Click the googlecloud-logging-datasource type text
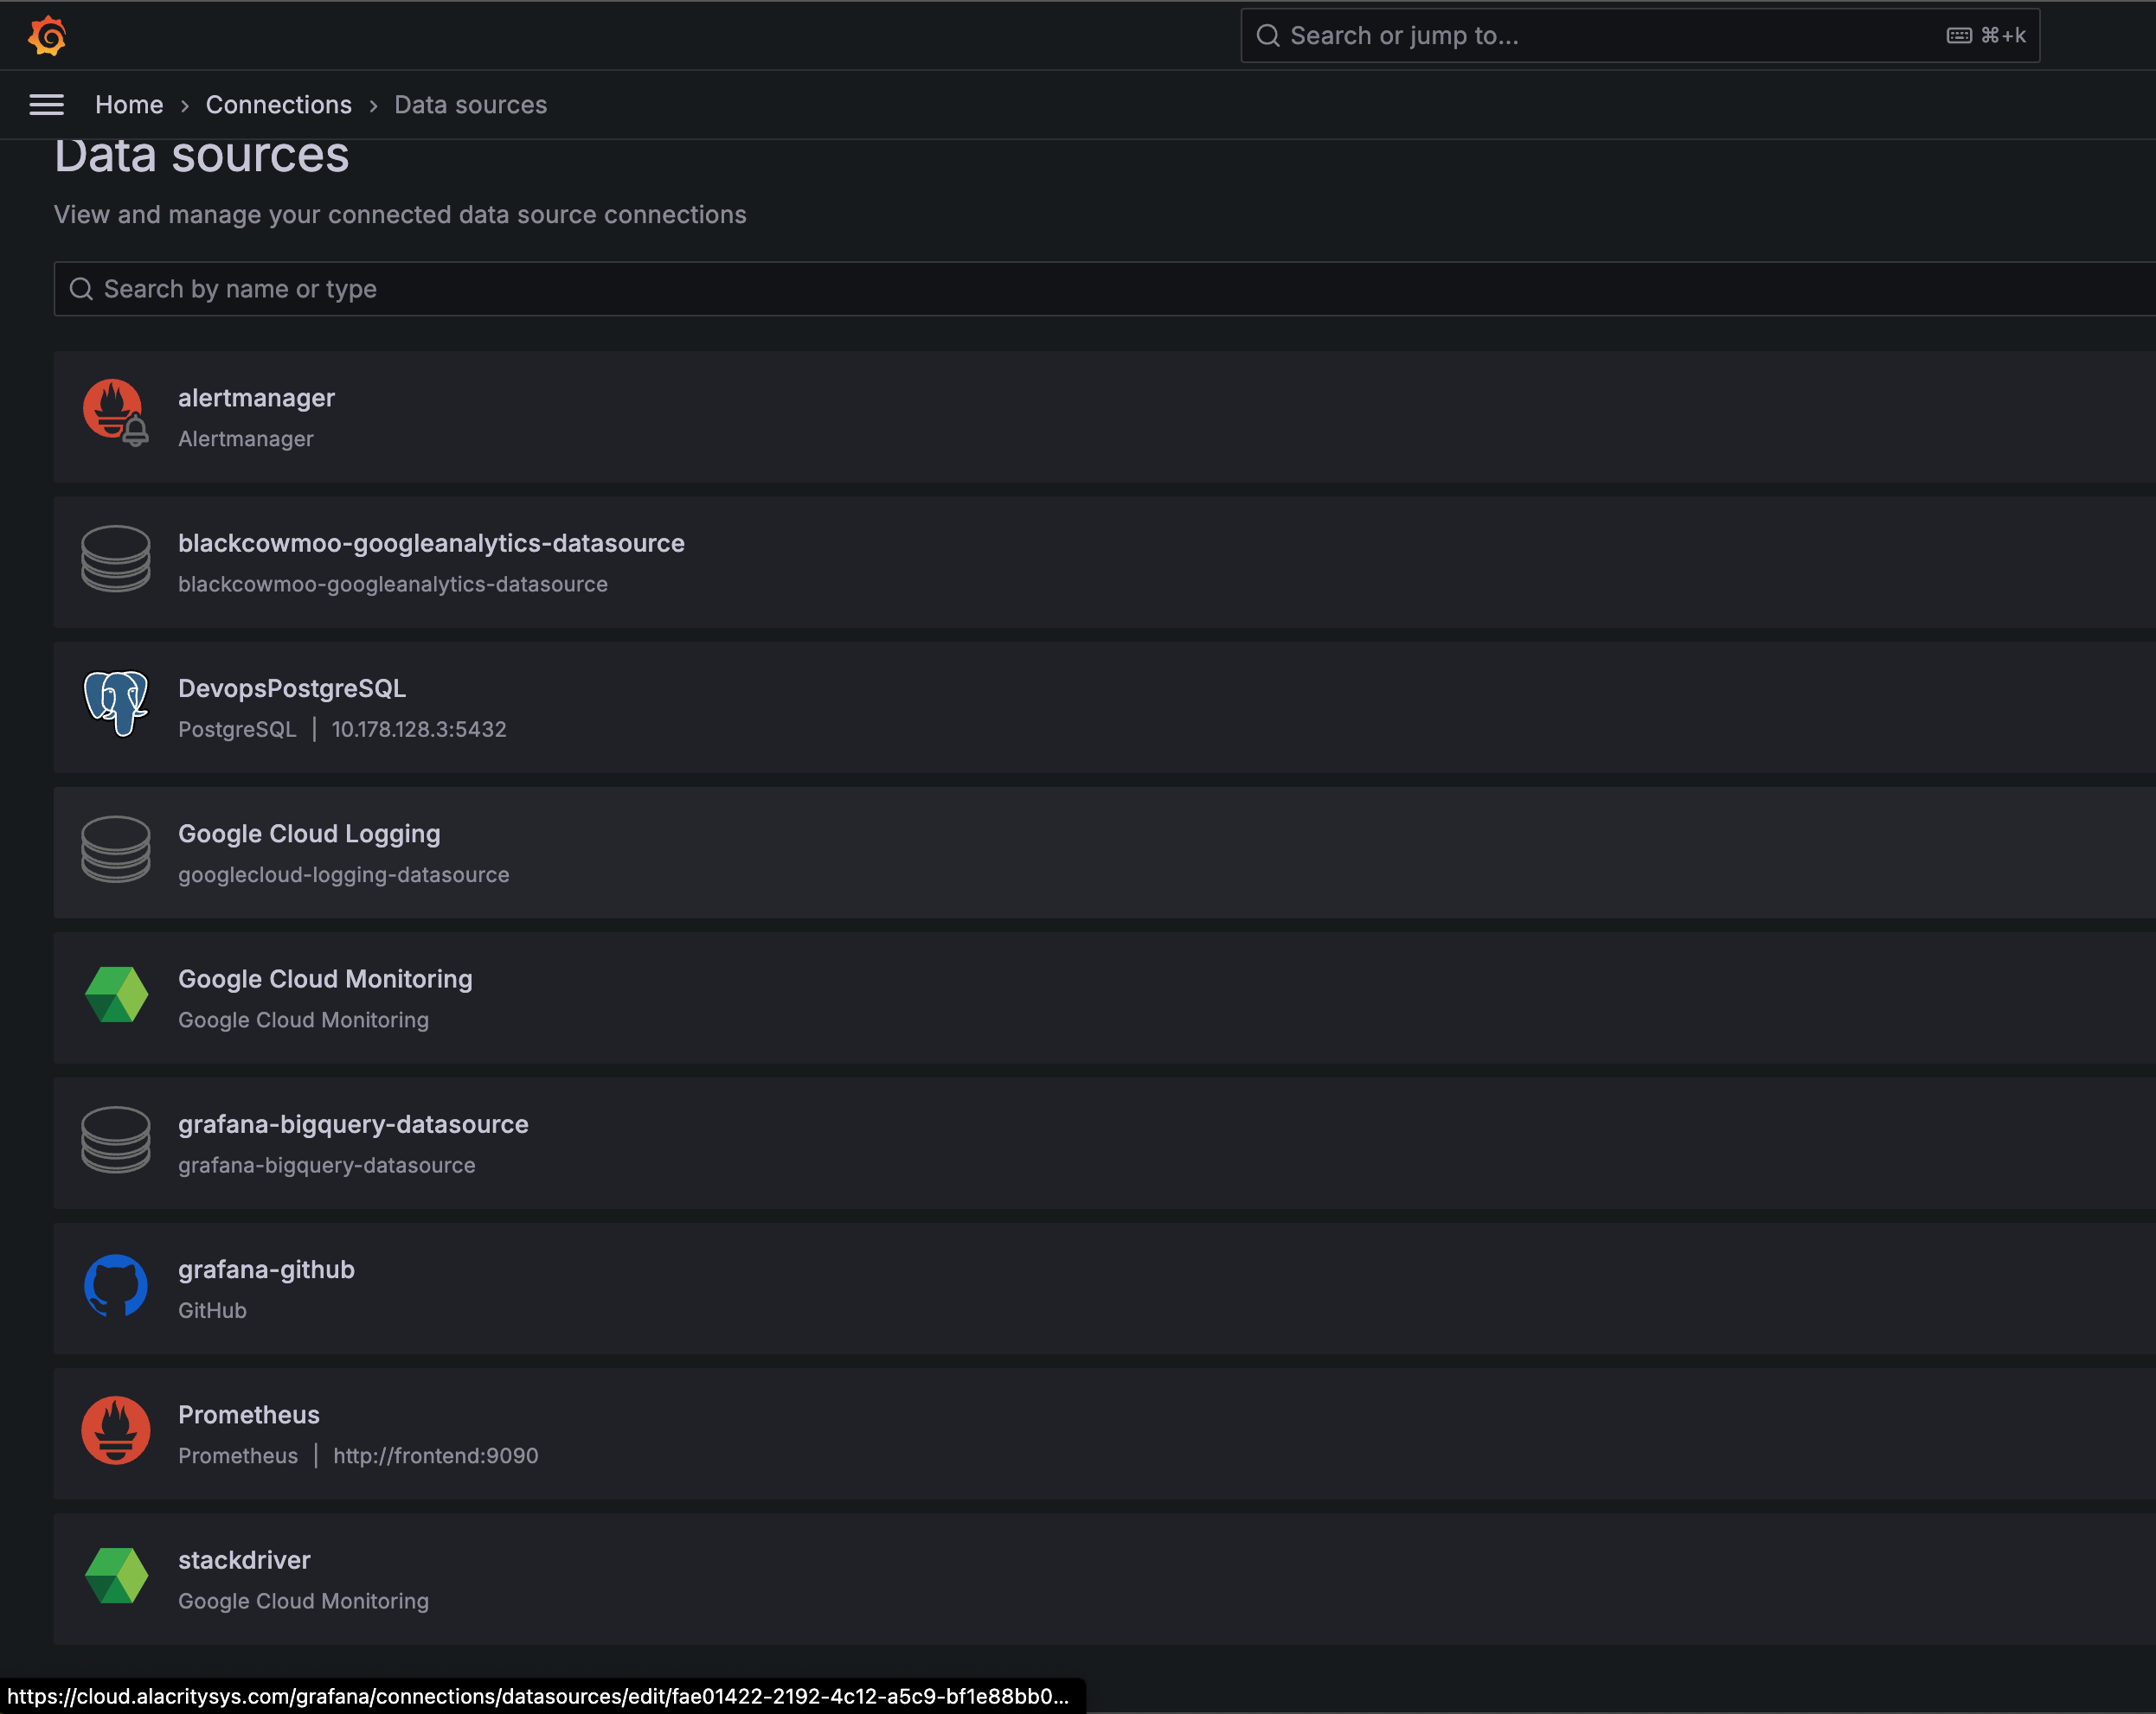Screen dimensions: 2156x1714 coord(344,874)
